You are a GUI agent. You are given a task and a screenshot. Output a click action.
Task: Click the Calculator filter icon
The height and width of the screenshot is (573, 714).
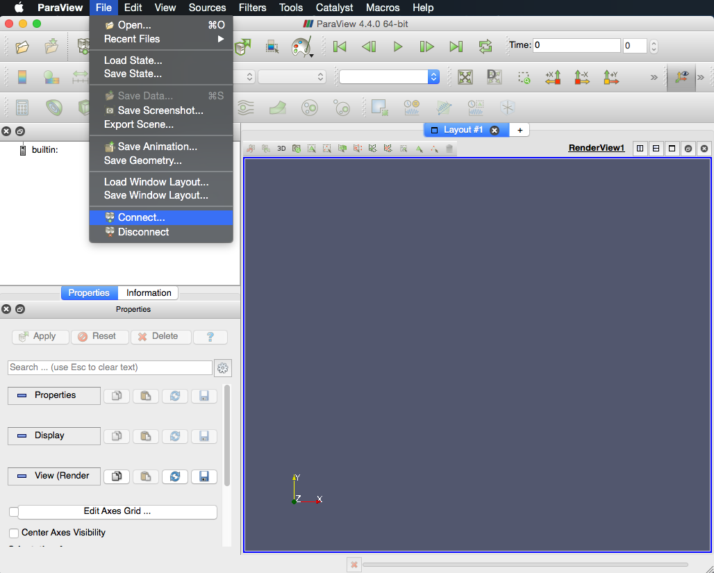[22, 108]
